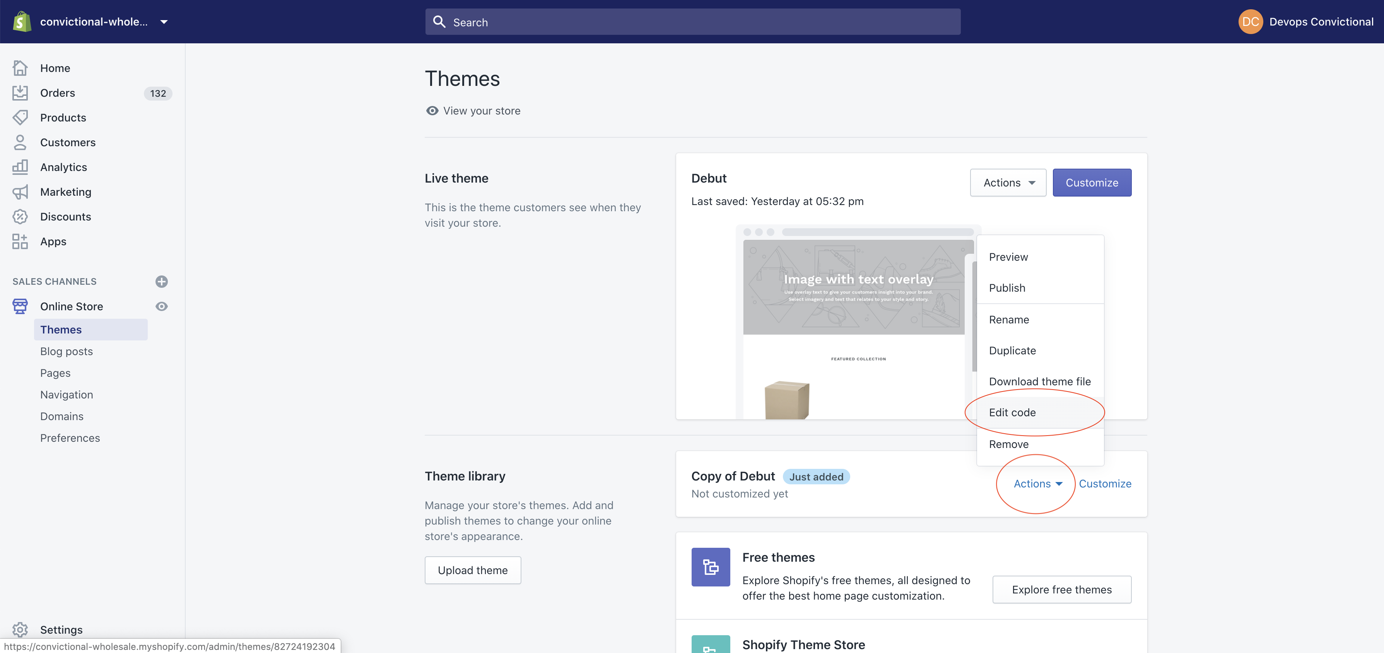This screenshot has height=653, width=1384.
Task: Open Preferences in sidebar
Action: (x=70, y=438)
